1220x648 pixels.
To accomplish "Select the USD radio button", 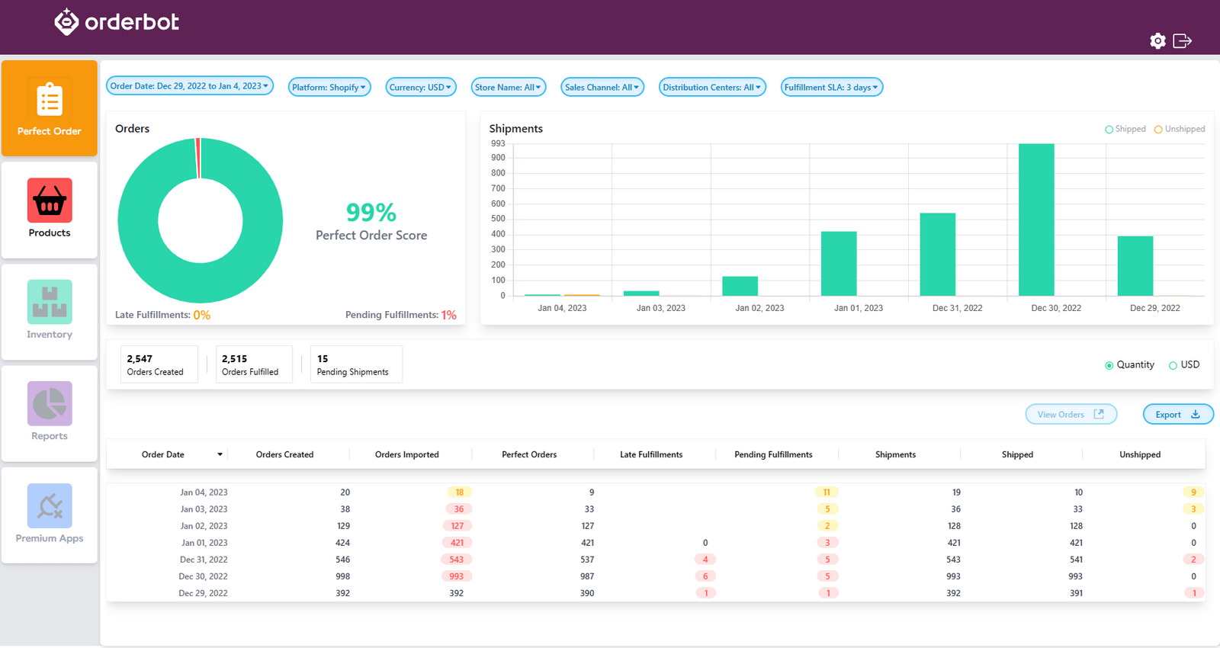I will (x=1173, y=365).
